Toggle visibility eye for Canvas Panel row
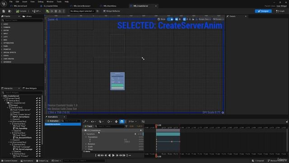This screenshot has width=289, height=163. (x=40, y=98)
